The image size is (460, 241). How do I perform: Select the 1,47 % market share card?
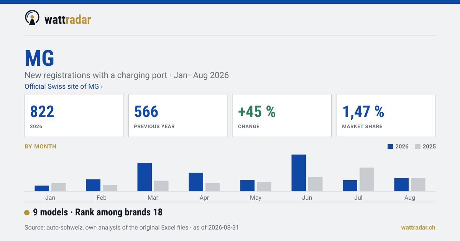tap(386, 116)
